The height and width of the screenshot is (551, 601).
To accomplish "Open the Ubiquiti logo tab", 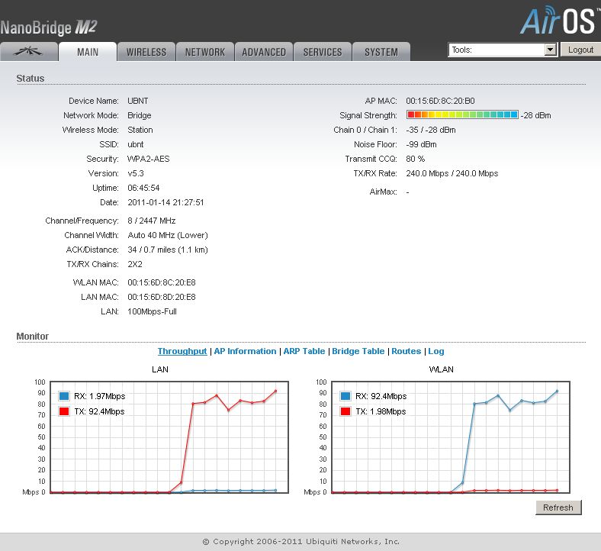I will [x=29, y=52].
